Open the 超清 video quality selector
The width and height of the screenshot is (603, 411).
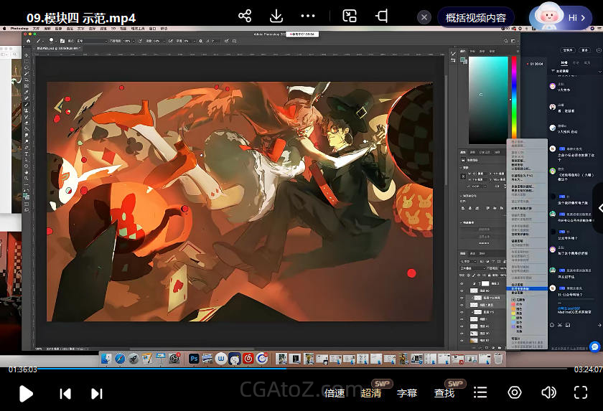click(371, 393)
